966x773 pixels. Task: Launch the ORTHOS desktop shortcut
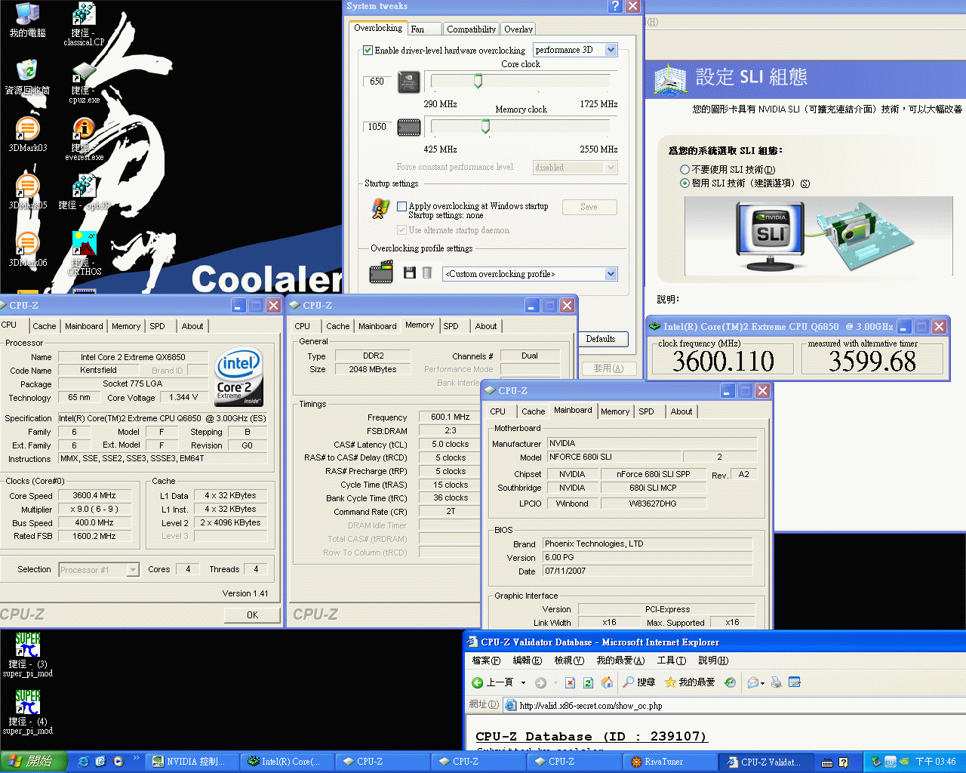[x=84, y=254]
